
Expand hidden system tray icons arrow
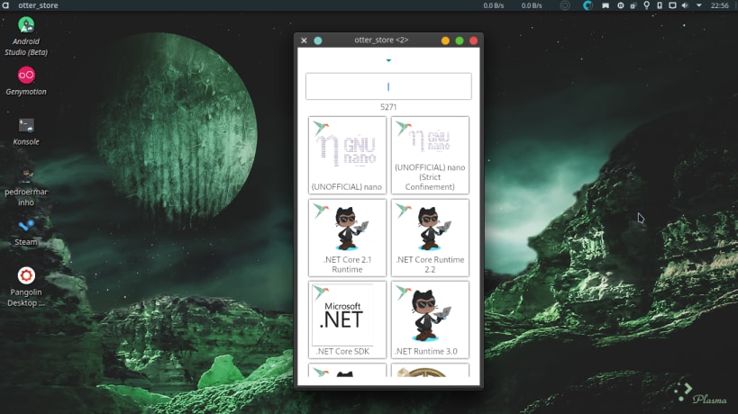tap(699, 5)
